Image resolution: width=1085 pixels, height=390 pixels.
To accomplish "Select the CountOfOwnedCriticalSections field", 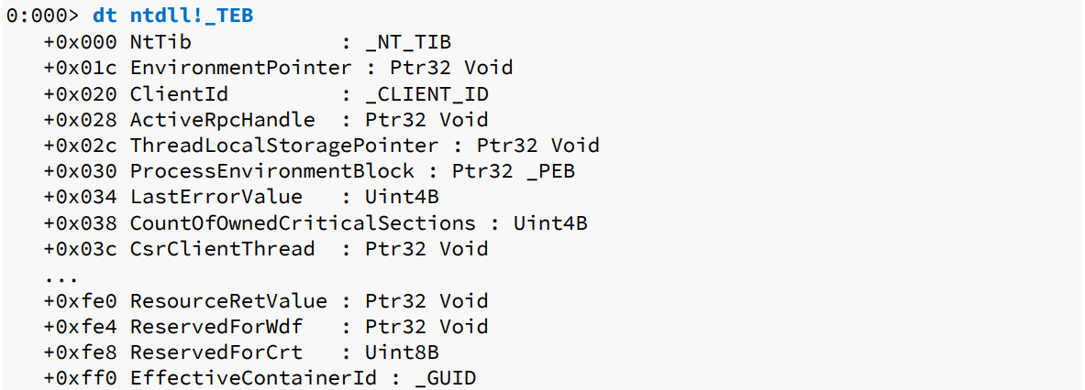I will pos(303,222).
